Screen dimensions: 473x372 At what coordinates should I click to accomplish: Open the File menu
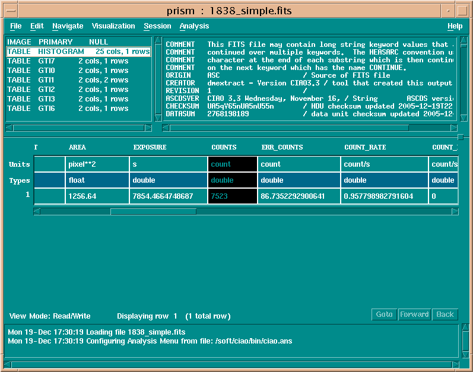[x=15, y=26]
